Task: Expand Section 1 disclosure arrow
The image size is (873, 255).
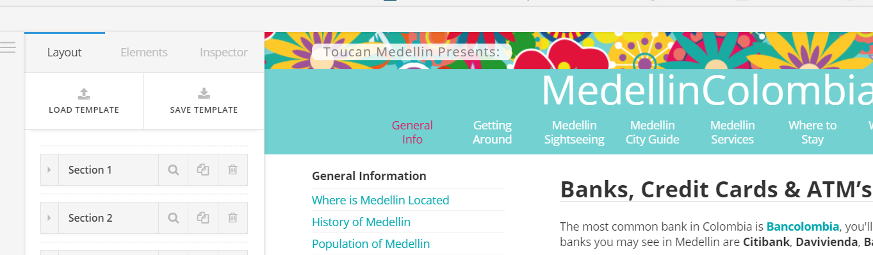Action: (x=49, y=170)
